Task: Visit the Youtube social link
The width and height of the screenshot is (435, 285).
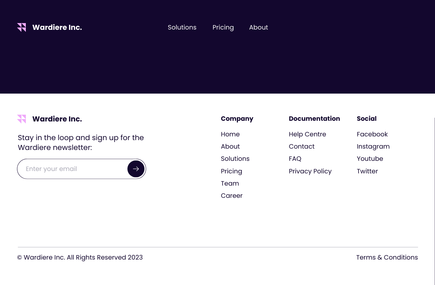Action: (370, 159)
